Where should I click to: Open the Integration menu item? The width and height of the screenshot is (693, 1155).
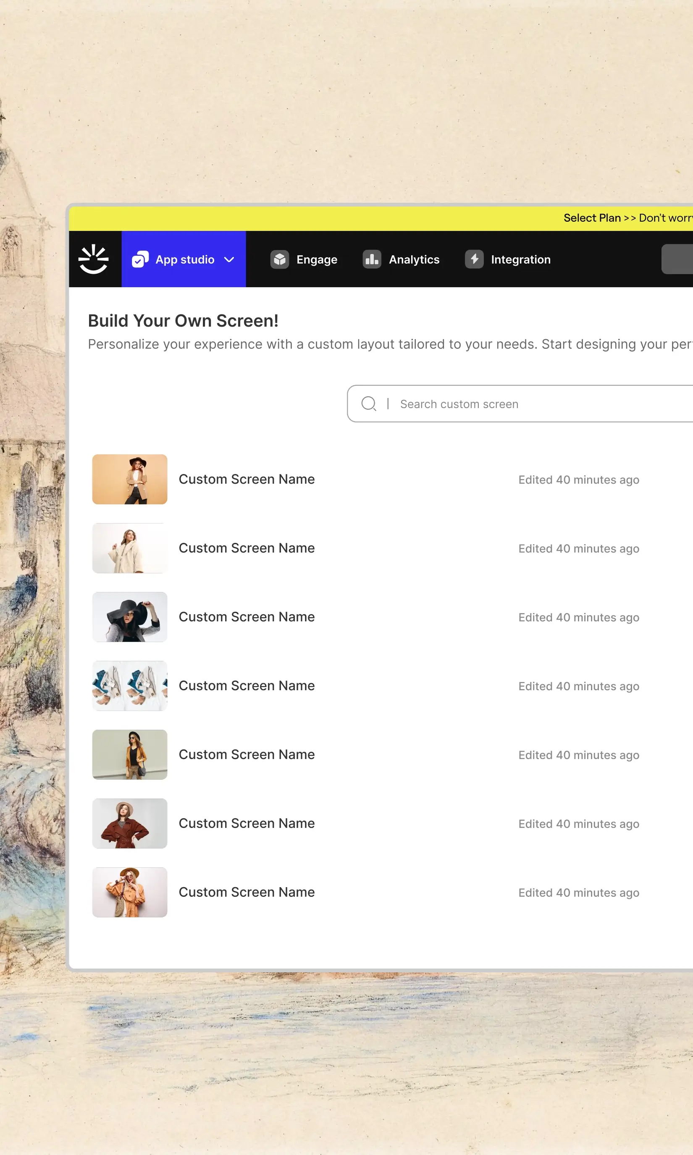point(508,259)
